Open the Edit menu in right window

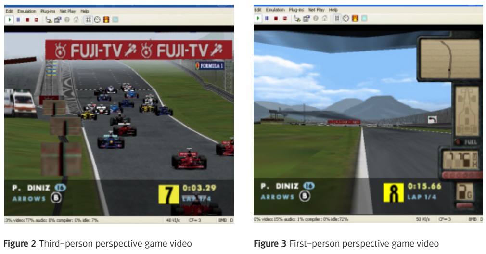pyautogui.click(x=258, y=10)
